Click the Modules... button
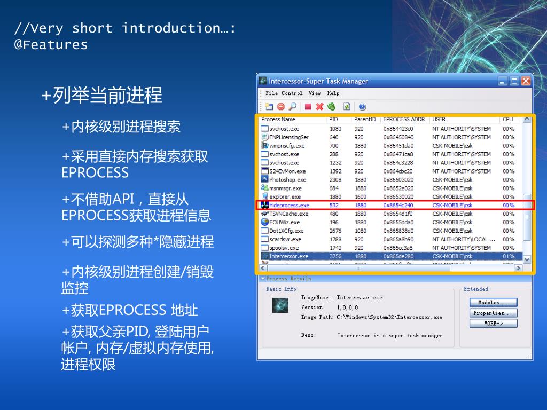The image size is (547, 410). click(493, 302)
